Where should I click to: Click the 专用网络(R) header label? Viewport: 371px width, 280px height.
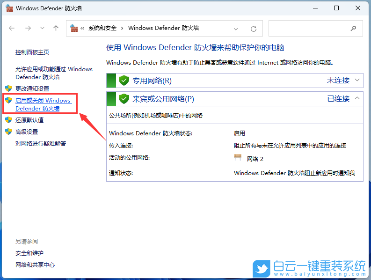[x=152, y=81]
